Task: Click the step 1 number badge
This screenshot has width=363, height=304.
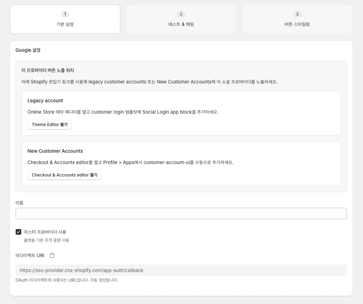Action: click(x=65, y=14)
